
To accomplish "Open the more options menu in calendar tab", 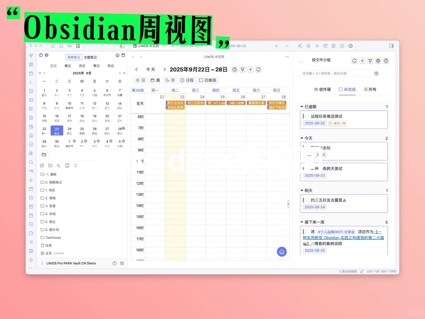I will pyautogui.click(x=287, y=57).
